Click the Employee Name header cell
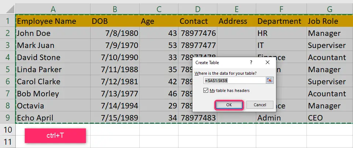 point(53,21)
